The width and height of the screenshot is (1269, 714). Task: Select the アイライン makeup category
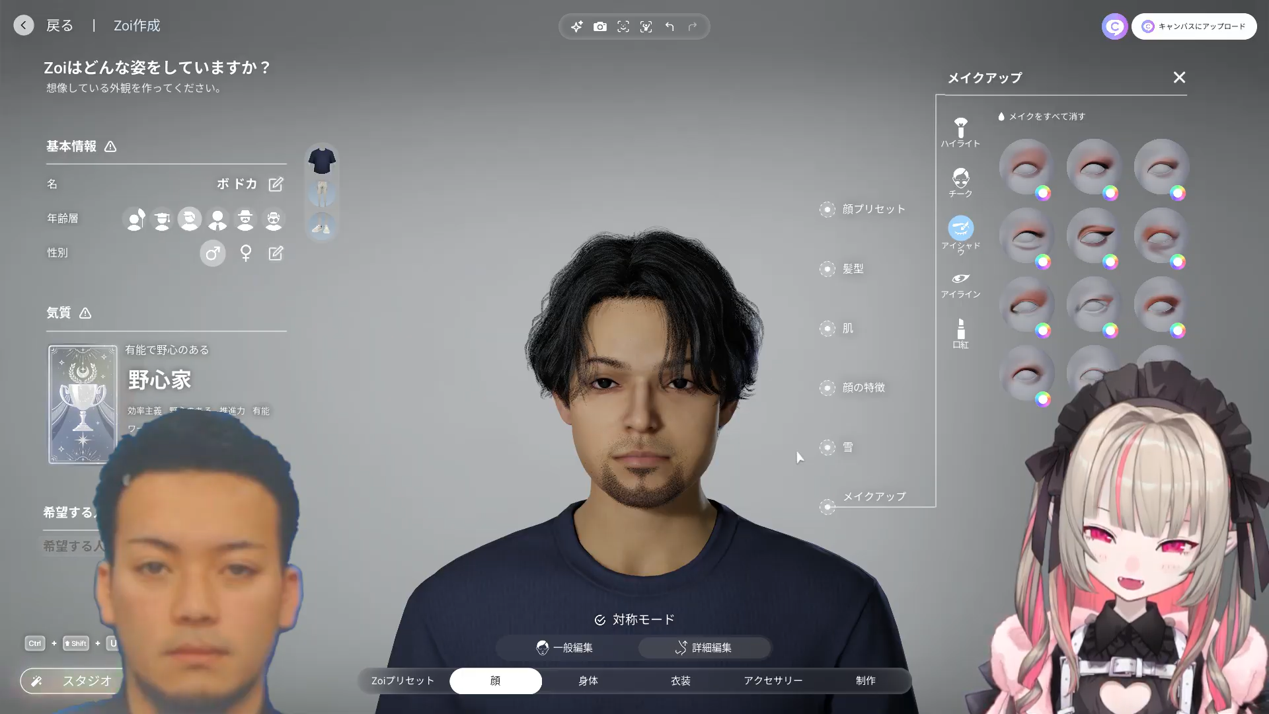(960, 285)
